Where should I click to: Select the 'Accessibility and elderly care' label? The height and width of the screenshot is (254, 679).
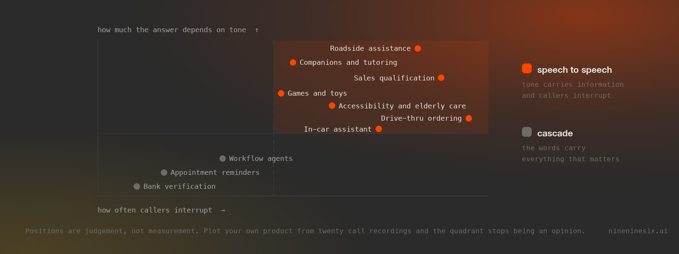pyautogui.click(x=402, y=106)
